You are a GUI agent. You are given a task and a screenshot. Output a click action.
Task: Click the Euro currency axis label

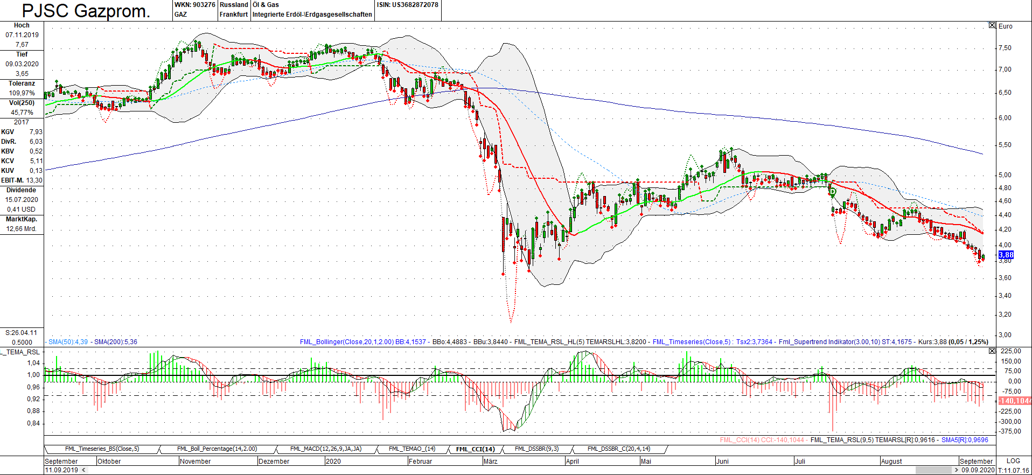(x=1005, y=26)
